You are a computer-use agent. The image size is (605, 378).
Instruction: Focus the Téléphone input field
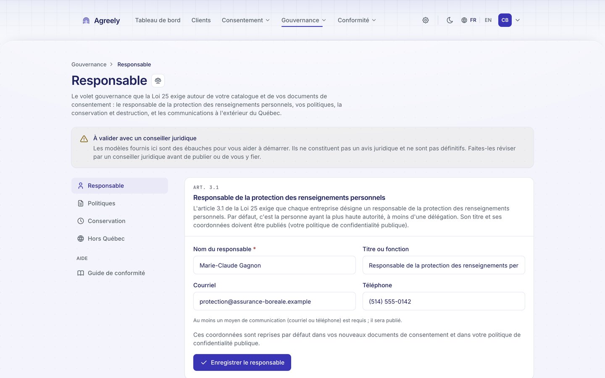click(444, 301)
